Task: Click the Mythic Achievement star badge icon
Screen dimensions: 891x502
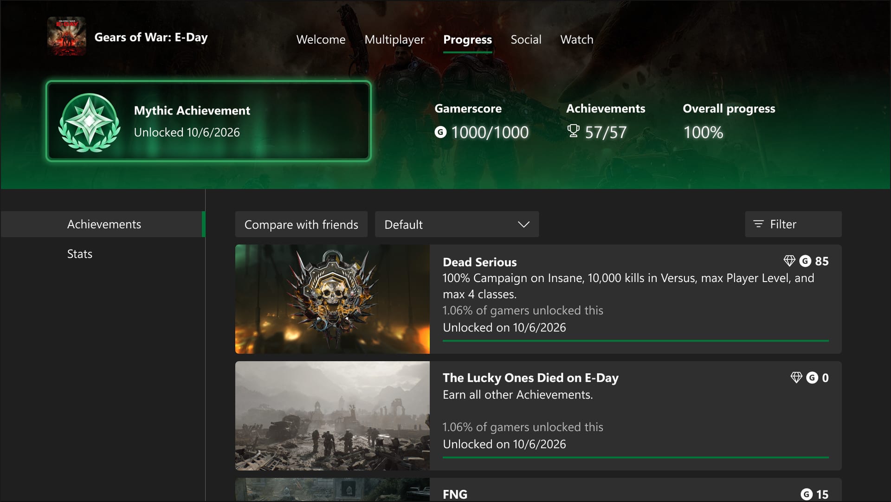Action: tap(90, 122)
